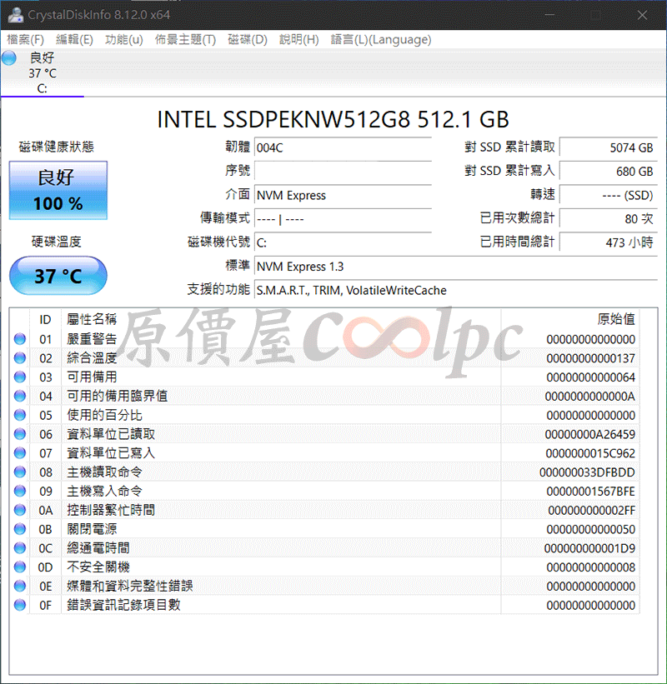
Task: Click status orb for attribute 05 使用的百分比
Action: (x=20, y=415)
